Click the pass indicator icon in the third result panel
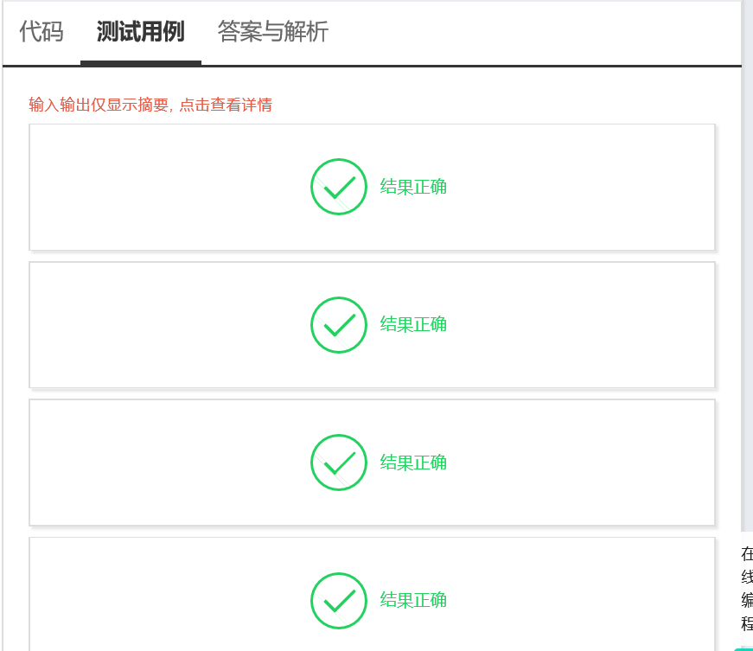 pos(338,463)
